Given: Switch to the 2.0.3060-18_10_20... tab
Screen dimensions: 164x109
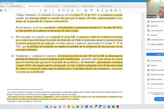Looking at the screenshot, I should (x=52, y=6).
